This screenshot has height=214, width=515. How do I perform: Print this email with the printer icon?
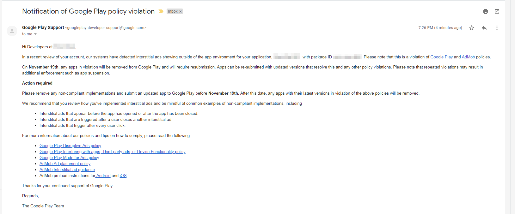(486, 11)
